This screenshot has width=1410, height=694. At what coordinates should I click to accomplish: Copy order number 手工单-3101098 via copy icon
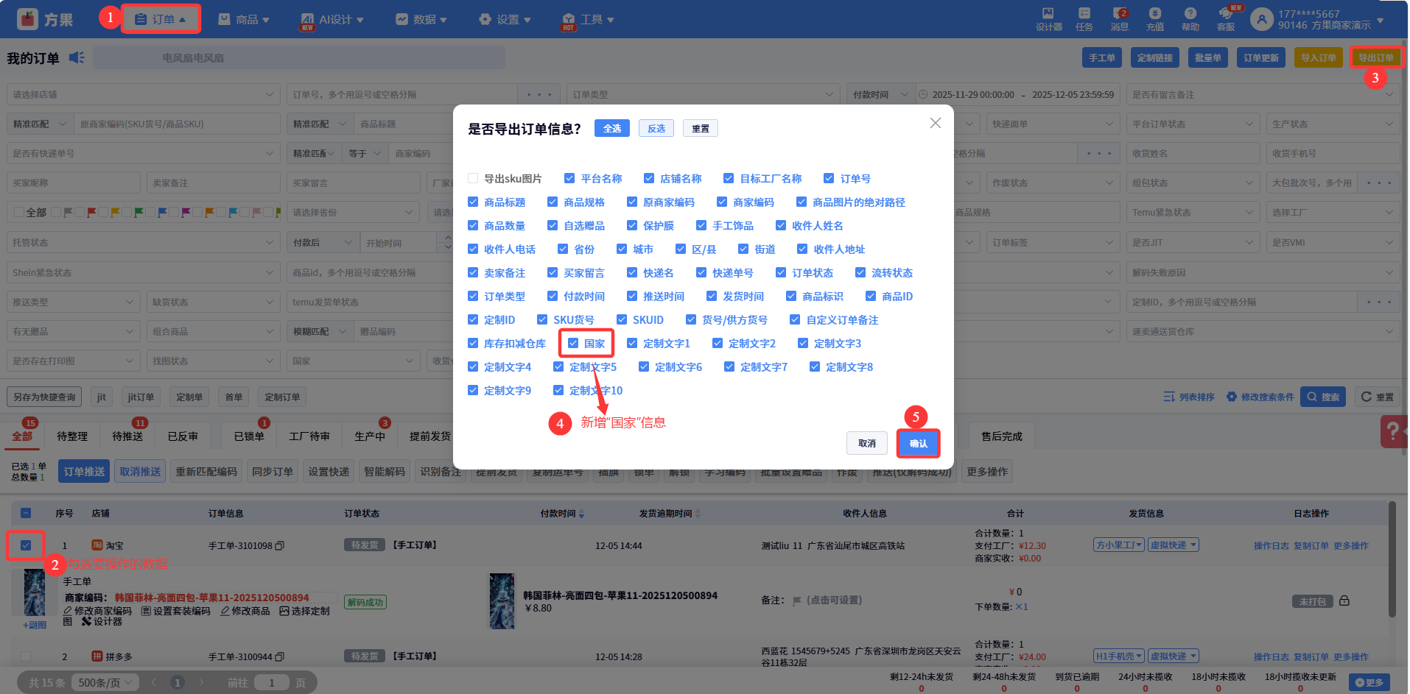[280, 546]
